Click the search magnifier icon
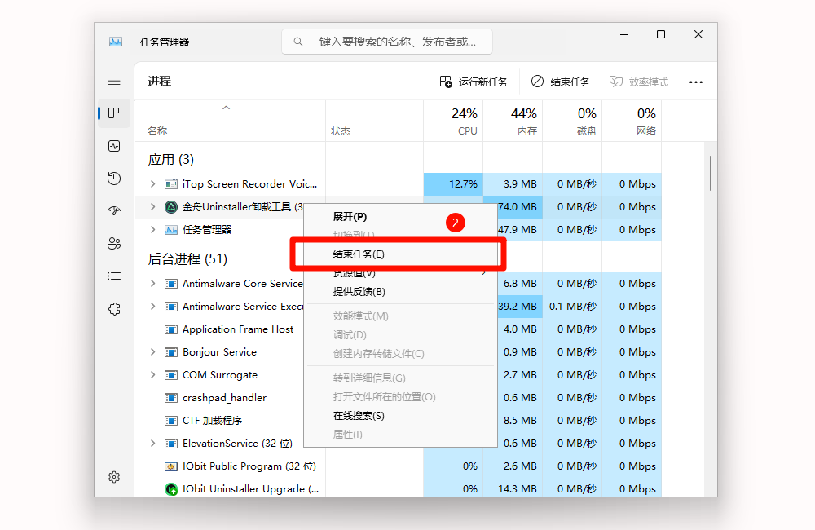The image size is (815, 530). (x=297, y=42)
